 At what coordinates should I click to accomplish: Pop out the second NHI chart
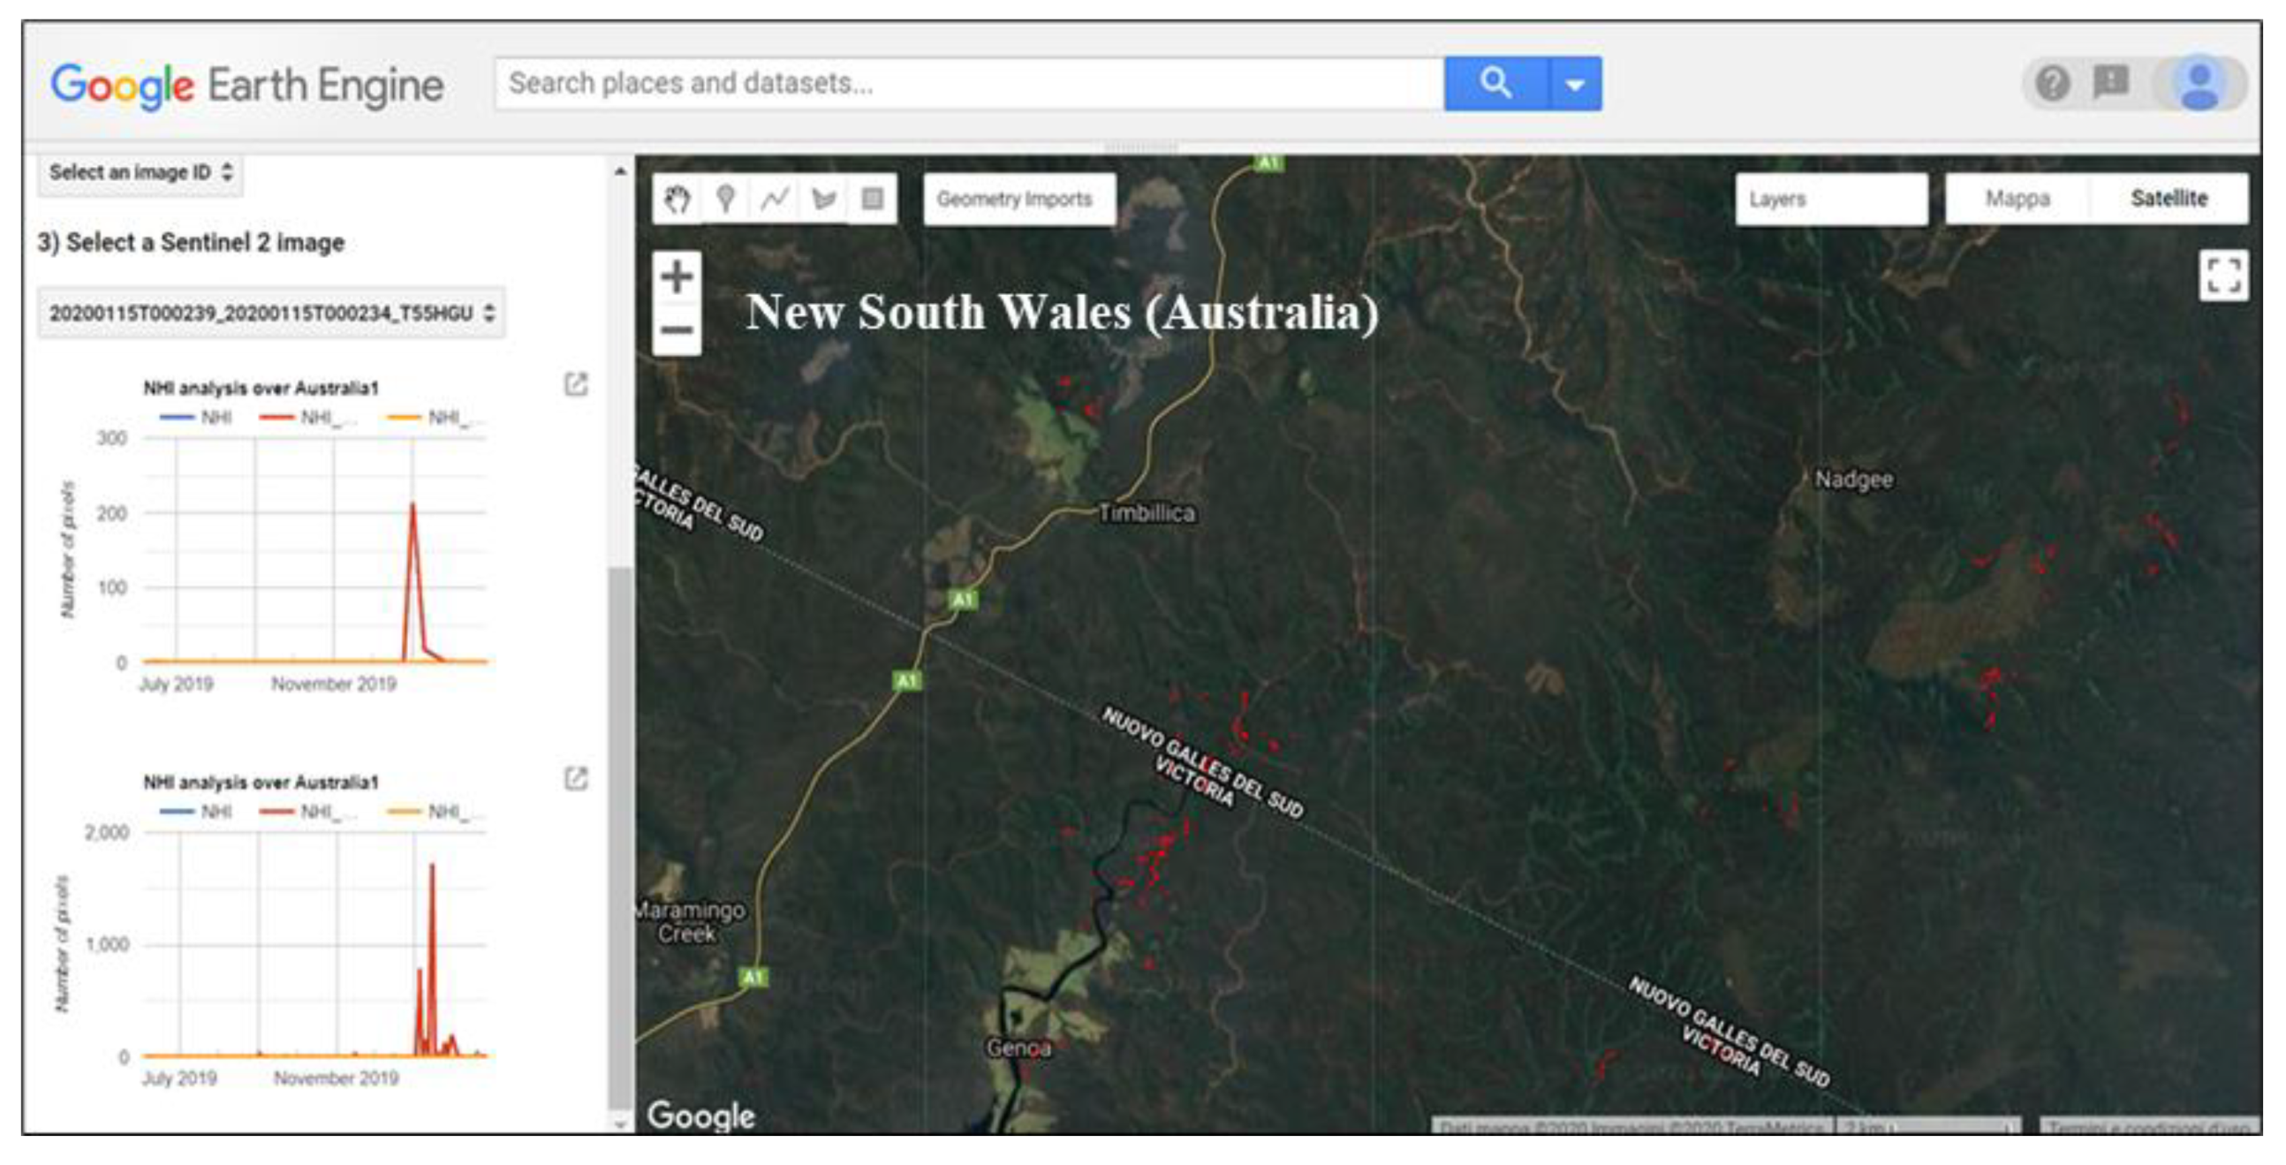(x=576, y=779)
